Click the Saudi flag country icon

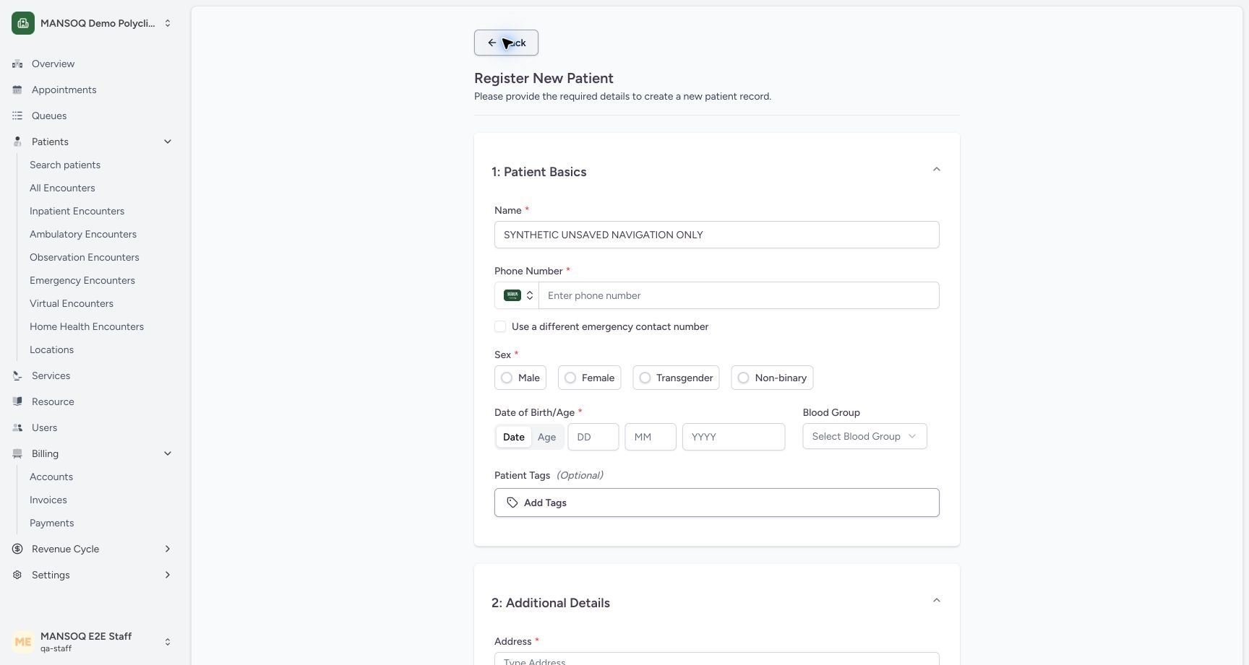[x=512, y=295]
